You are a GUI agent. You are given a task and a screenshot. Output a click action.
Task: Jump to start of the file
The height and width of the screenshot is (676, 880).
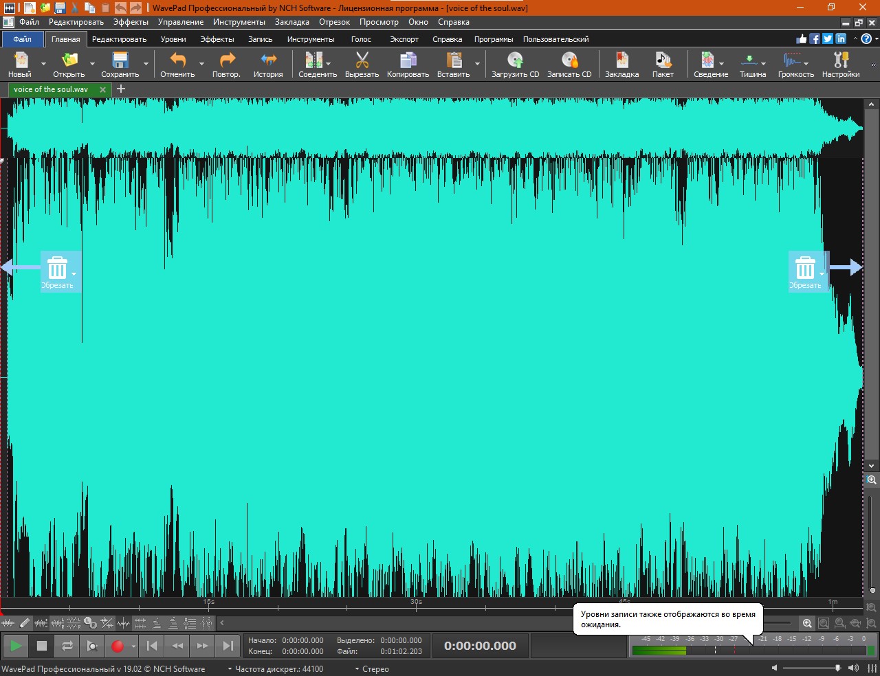point(152,646)
